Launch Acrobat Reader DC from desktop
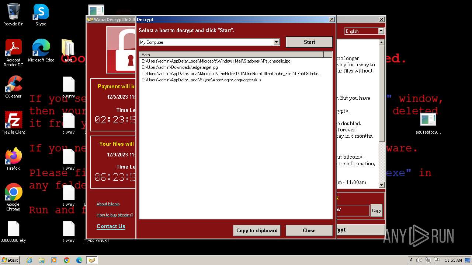The width and height of the screenshot is (472, 265). click(13, 53)
